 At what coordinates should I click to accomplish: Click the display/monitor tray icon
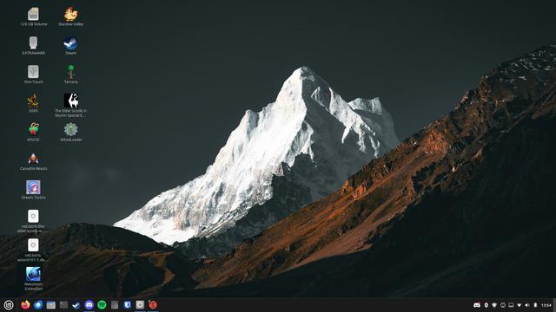point(511,305)
